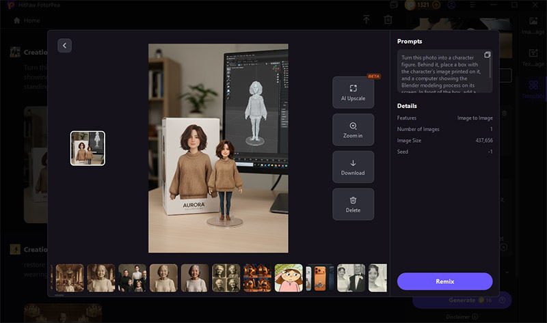Screen dimensions: 547x323
Task: Click the Prompts heading
Action: 410,42
